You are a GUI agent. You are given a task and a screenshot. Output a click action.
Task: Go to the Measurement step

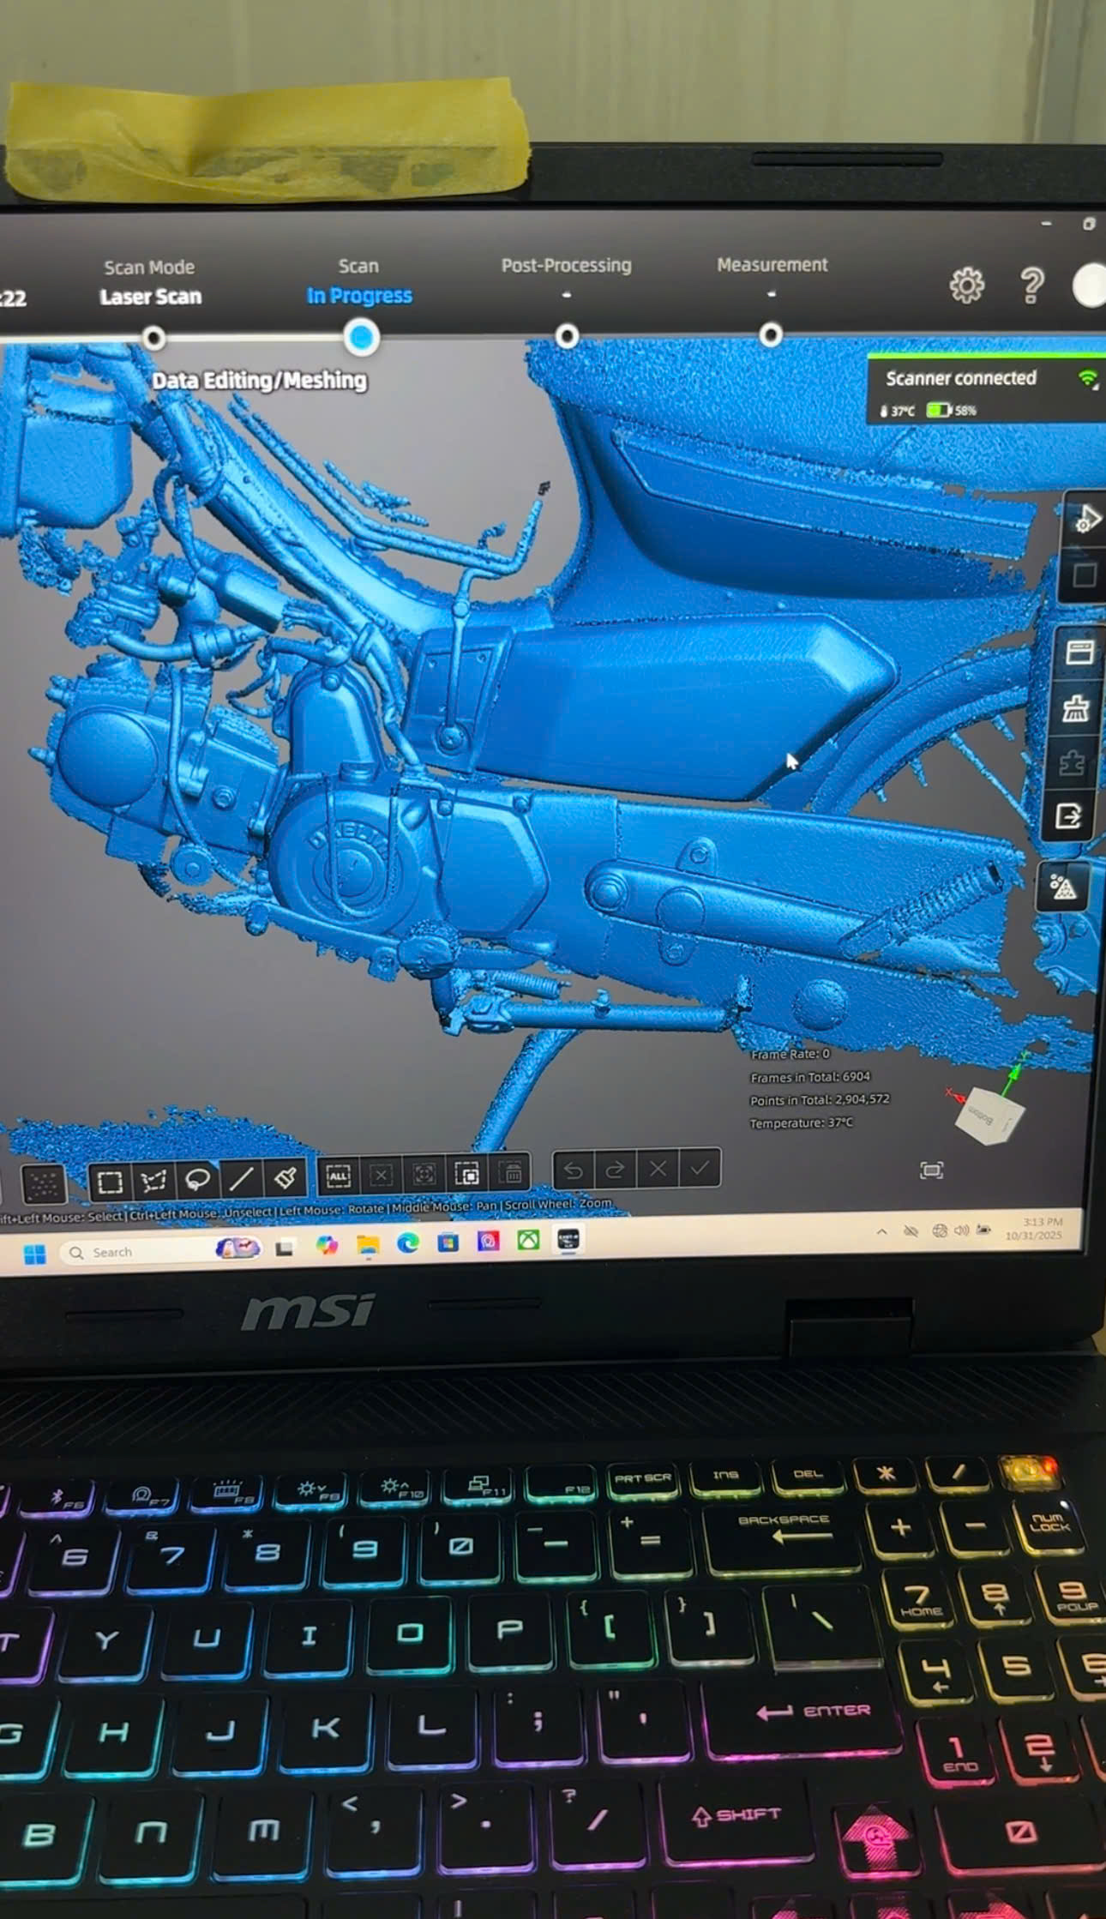[x=771, y=334]
